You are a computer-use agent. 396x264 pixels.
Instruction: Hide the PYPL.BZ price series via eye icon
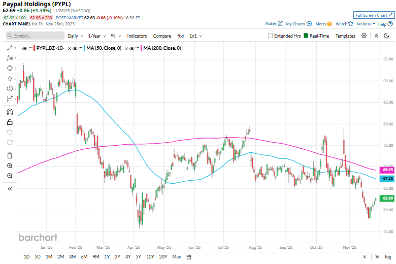pyautogui.click(x=24, y=48)
